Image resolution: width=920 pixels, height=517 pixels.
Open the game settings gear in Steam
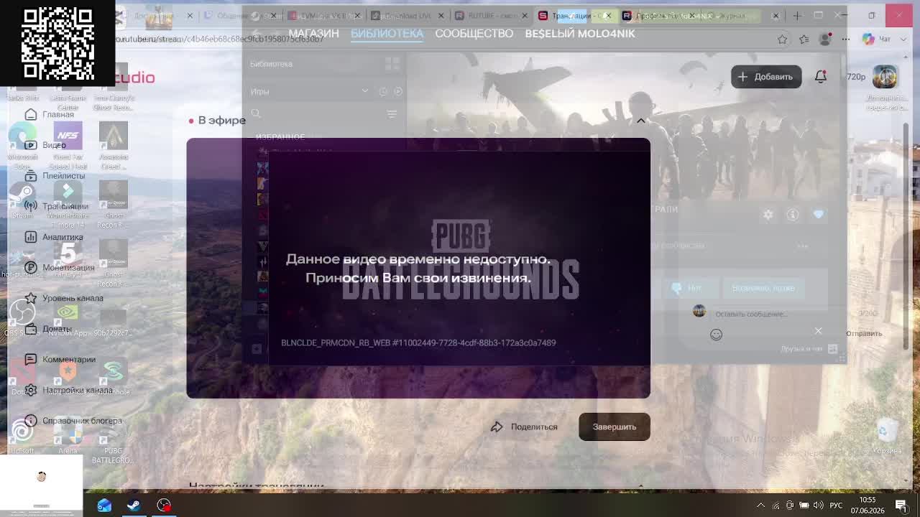pyautogui.click(x=768, y=215)
